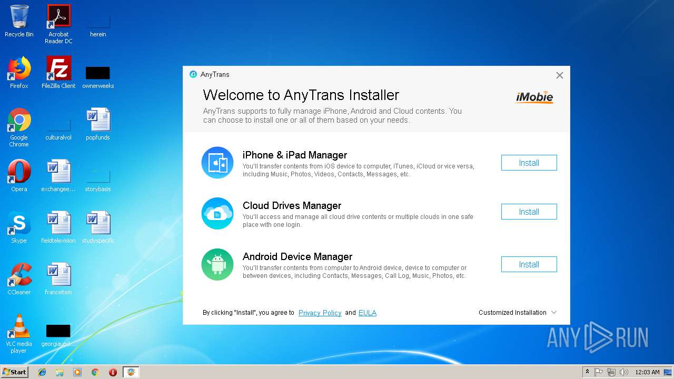Click the iPhone & iPad Manager icon
Viewport: 674px width, 379px height.
click(x=217, y=163)
